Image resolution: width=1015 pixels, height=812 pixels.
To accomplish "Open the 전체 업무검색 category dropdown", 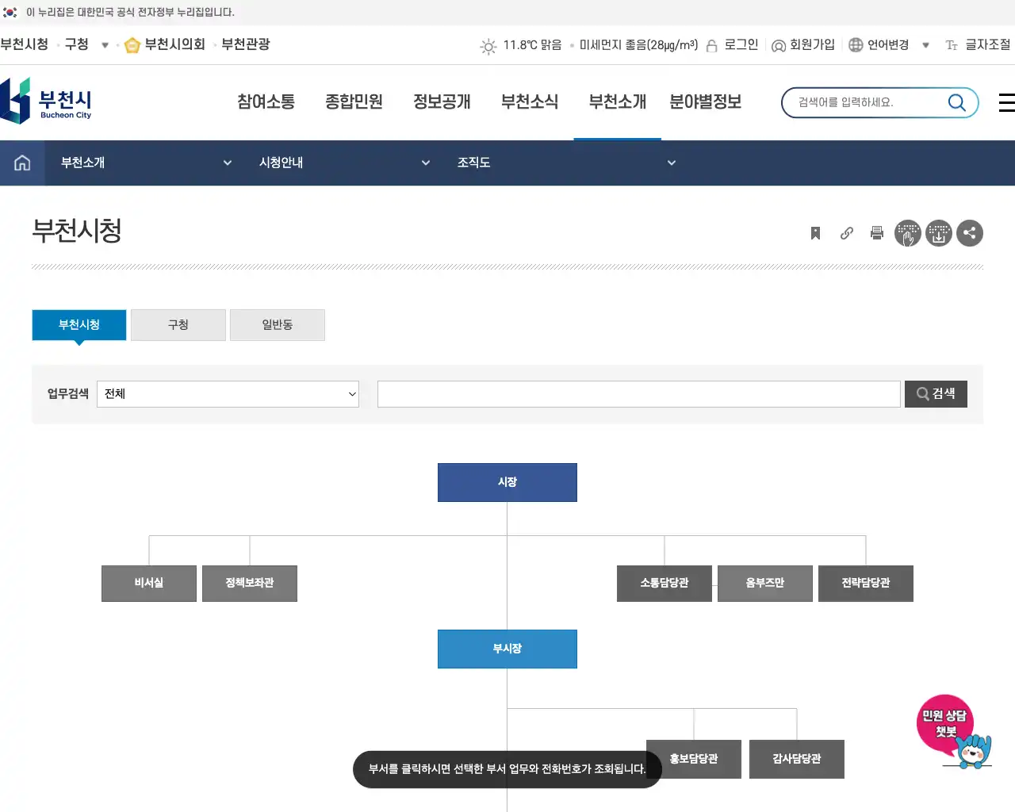I will click(x=228, y=394).
